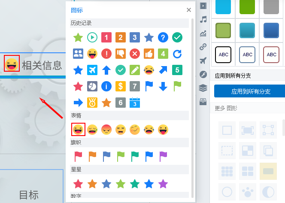
Task: Choose the black-bordered ABC shape style
Action: (223, 55)
